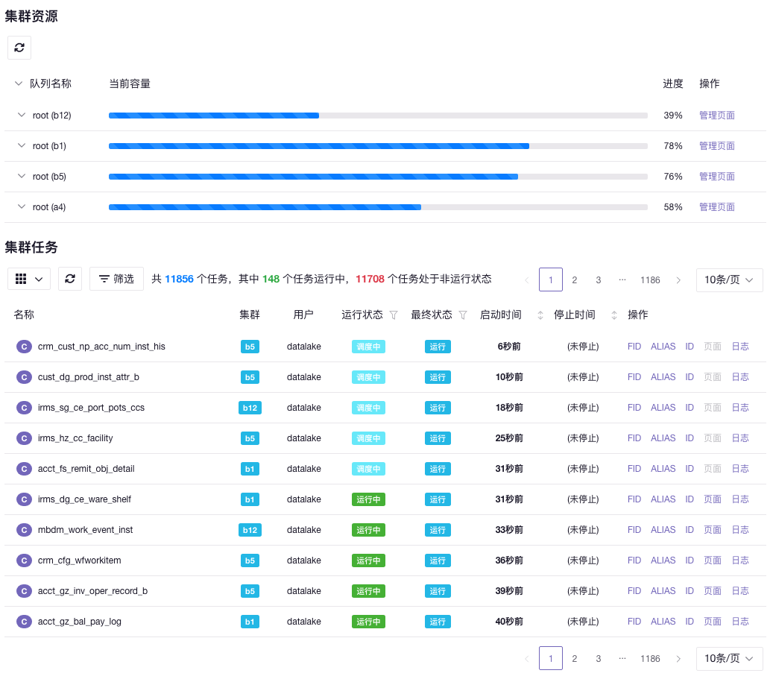
Task: Click the root (b1) capacity progress bar
Action: tap(378, 146)
